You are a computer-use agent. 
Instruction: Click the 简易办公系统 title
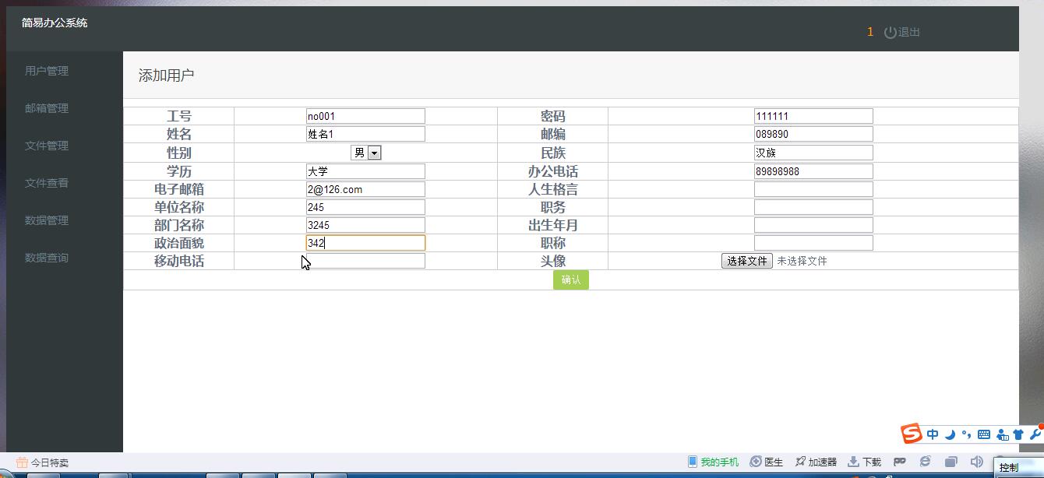coord(55,23)
